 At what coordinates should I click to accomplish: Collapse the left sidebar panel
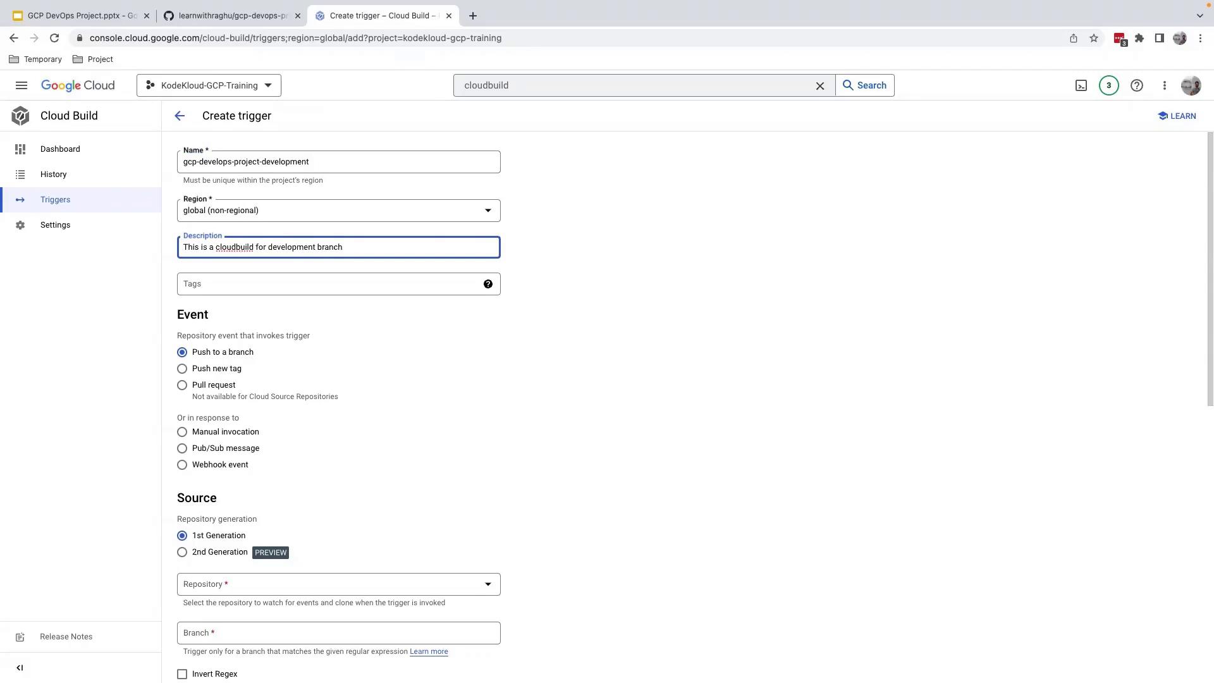point(20,668)
